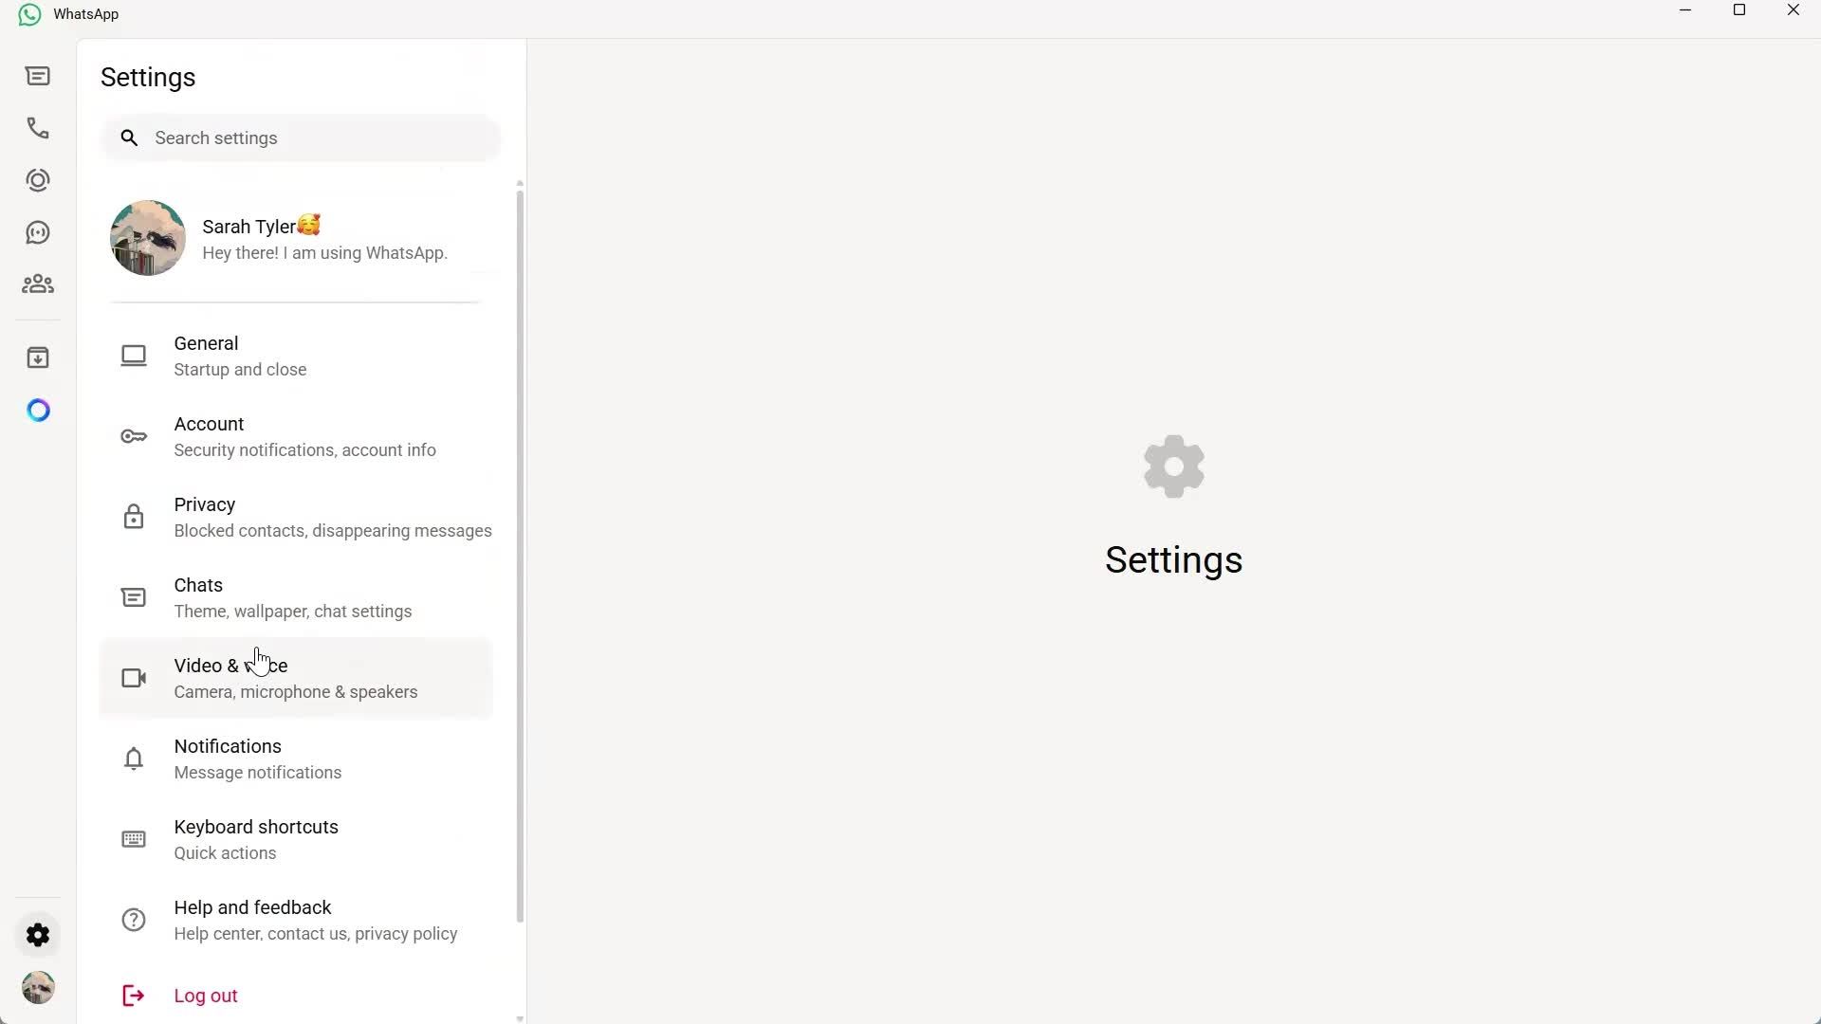This screenshot has width=1821, height=1024.
Task: Open Sarah Tyler's profile picture
Action: 147,237
